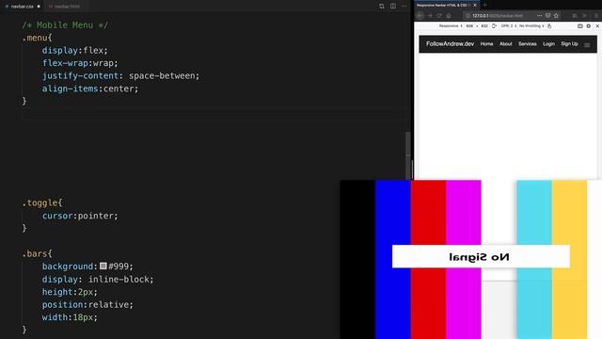Click the viewport height field 832
The image size is (602, 339).
click(x=484, y=26)
